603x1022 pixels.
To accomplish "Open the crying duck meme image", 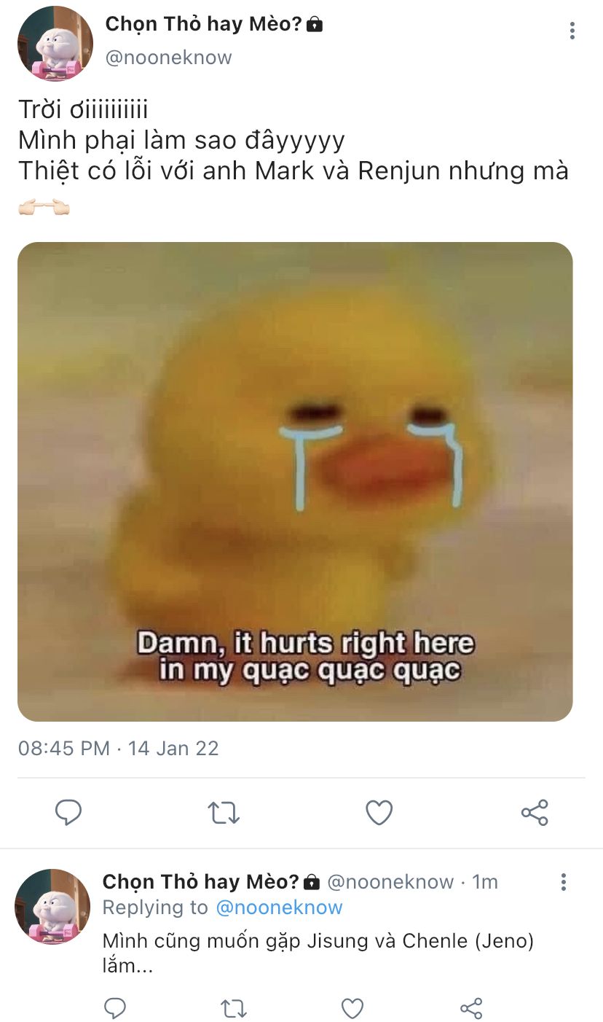I will click(295, 482).
